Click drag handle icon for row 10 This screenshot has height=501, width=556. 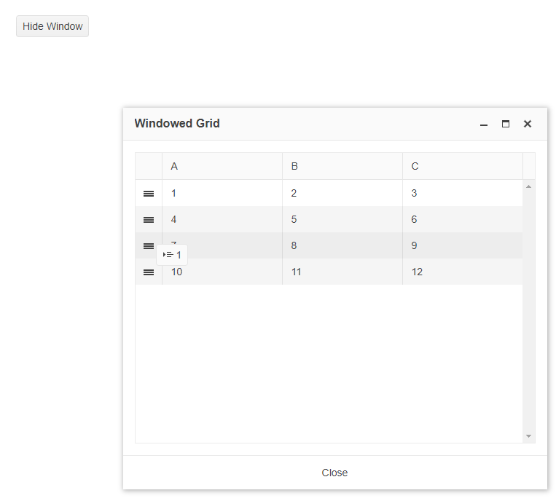click(149, 272)
